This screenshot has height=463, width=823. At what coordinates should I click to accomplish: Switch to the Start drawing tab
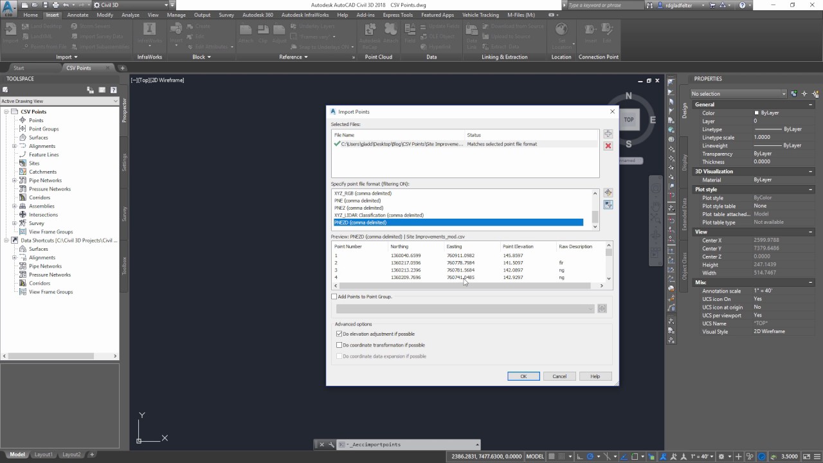click(19, 68)
